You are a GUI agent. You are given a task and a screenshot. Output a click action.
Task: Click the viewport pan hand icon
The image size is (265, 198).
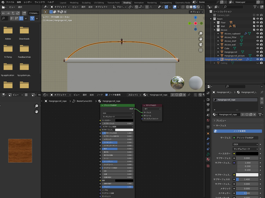click(x=201, y=39)
